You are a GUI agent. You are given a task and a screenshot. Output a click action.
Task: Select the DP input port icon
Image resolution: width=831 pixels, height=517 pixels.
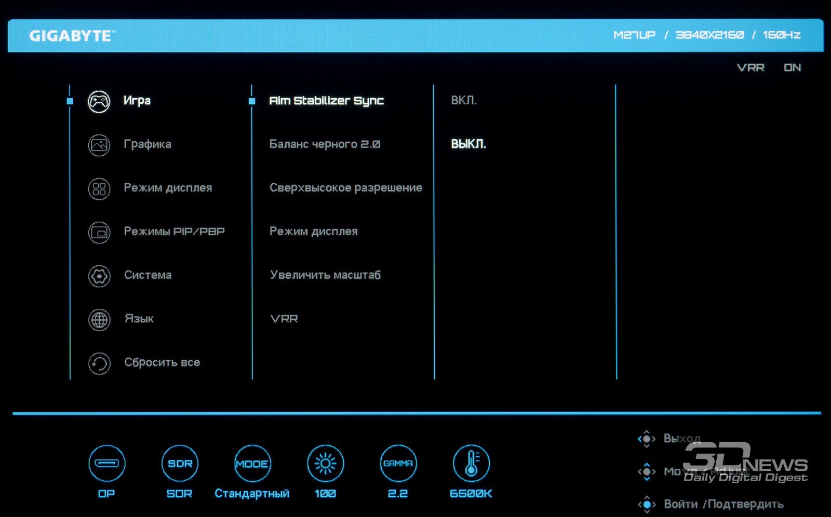pos(106,463)
